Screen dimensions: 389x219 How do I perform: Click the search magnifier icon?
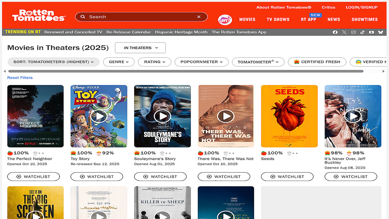tap(83, 17)
